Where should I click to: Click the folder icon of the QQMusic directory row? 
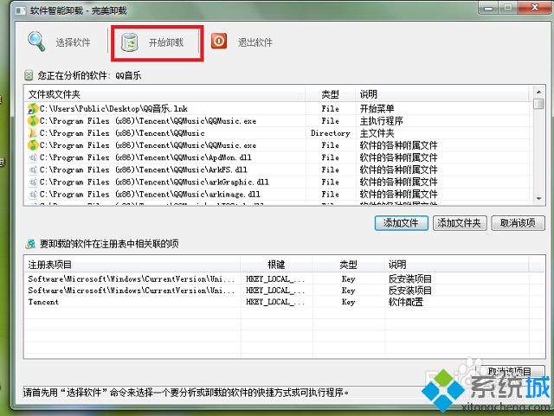coord(33,133)
